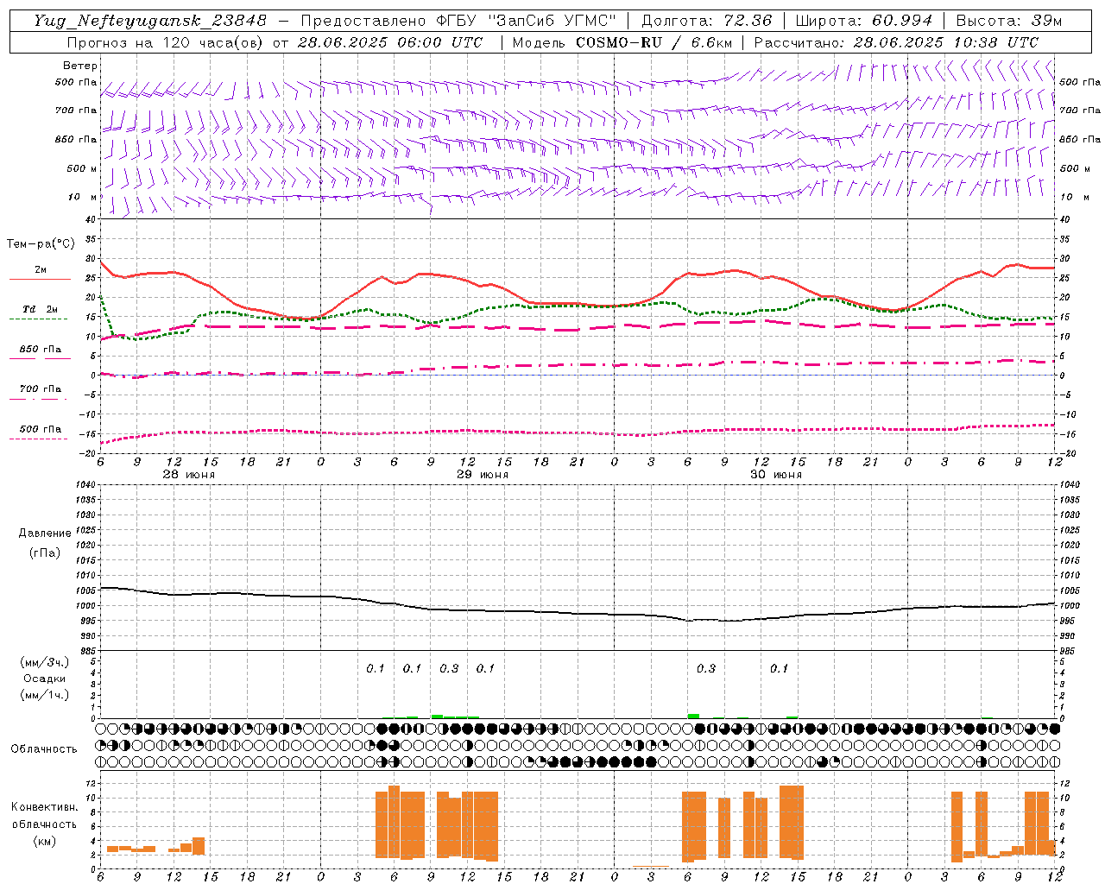Screen dimensions: 1105x884
Task: Select the 10 м wind level label on left
Action: pyautogui.click(x=82, y=197)
